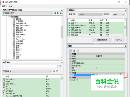Image resolution: width=130 pixels, height=97 pixels.
Task: Click the 3D Studio command icon
Action: coord(4,79)
